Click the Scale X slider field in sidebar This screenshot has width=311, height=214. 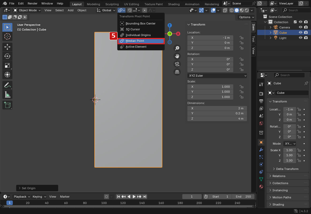click(x=210, y=87)
